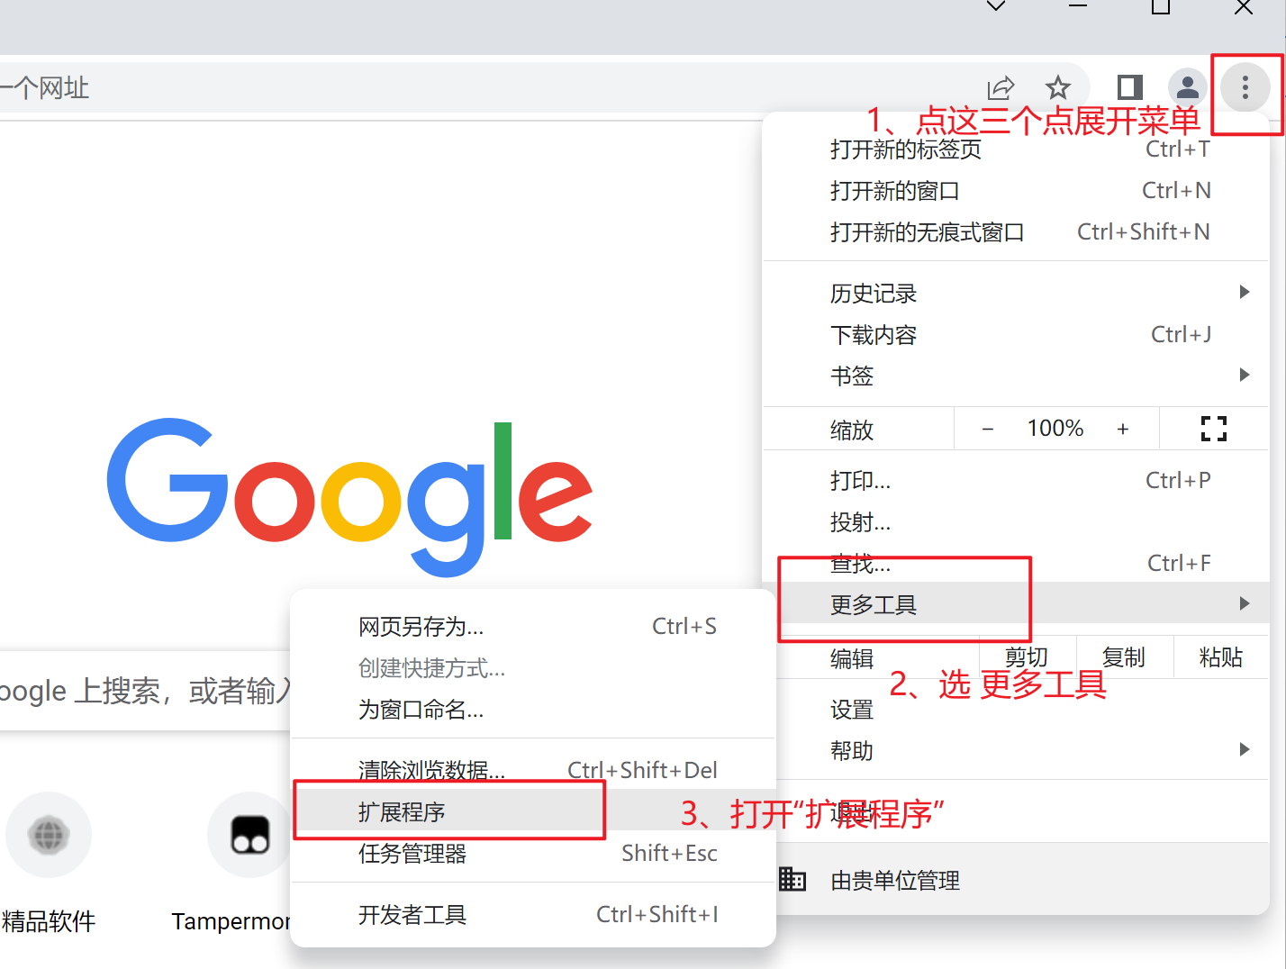
Task: Click 设置 in the menu
Action: (851, 709)
